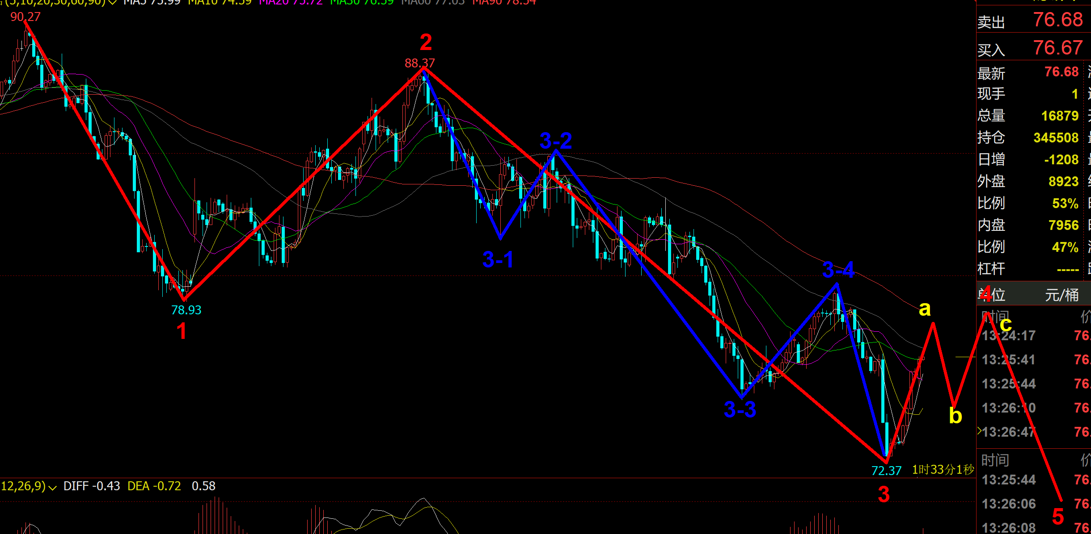Click the 卖出 price 76.68

[x=1057, y=20]
